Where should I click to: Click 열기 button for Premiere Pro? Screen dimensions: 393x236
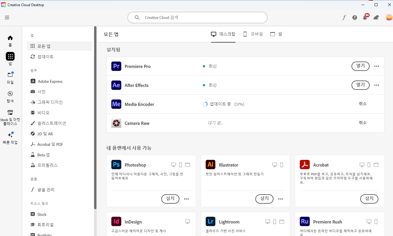[360, 66]
